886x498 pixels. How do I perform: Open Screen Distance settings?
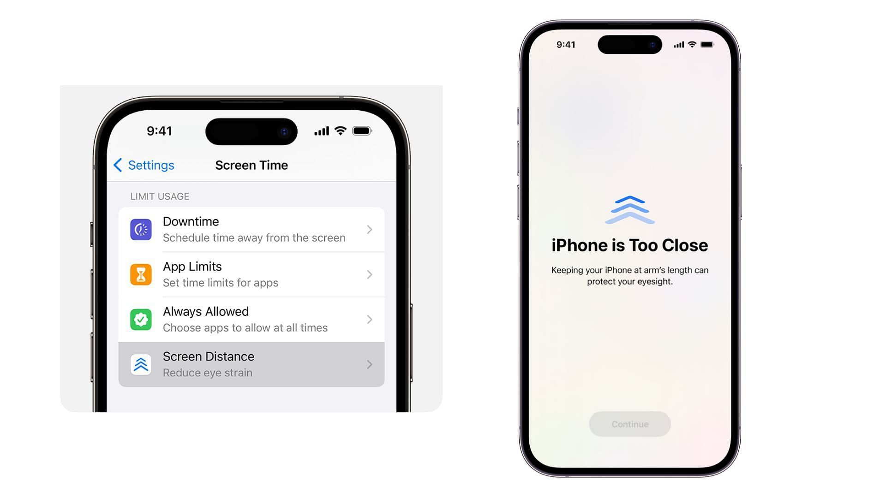[x=251, y=364]
